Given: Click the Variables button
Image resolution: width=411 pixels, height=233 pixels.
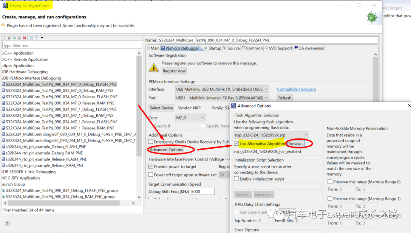Looking at the screenshot, I should pyautogui.click(x=264, y=195).
